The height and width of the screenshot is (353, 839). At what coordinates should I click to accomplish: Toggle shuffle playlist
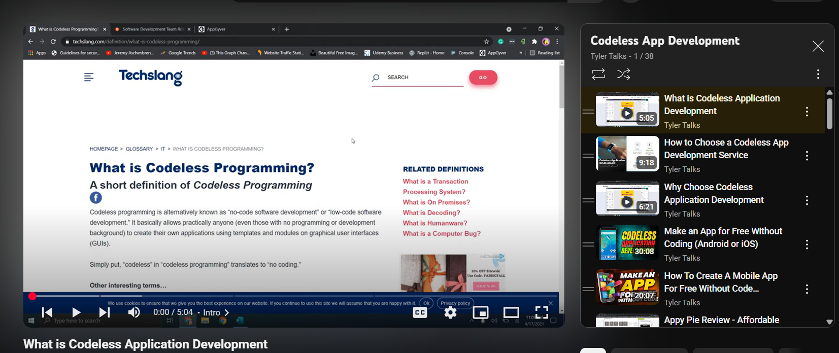[x=623, y=74]
